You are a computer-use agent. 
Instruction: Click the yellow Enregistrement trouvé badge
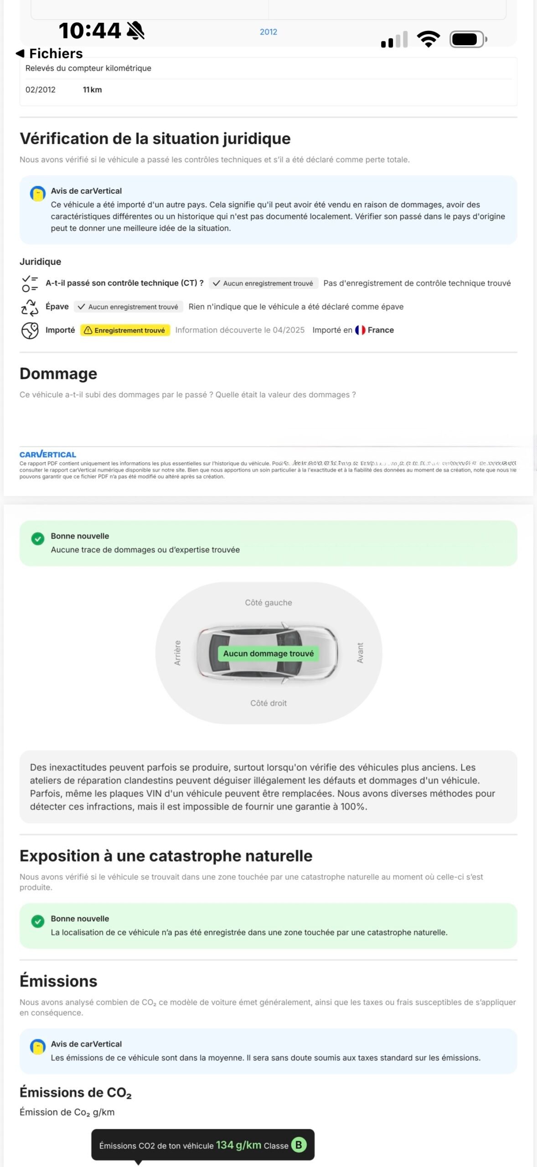coord(125,330)
